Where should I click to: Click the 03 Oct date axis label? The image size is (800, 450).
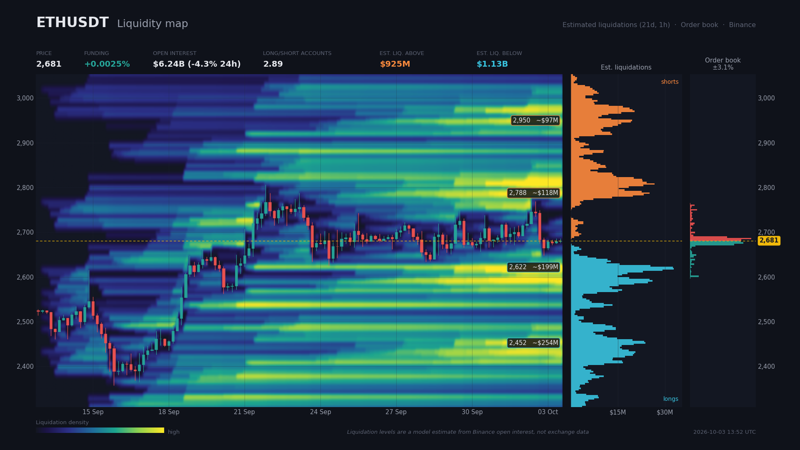[x=548, y=412]
